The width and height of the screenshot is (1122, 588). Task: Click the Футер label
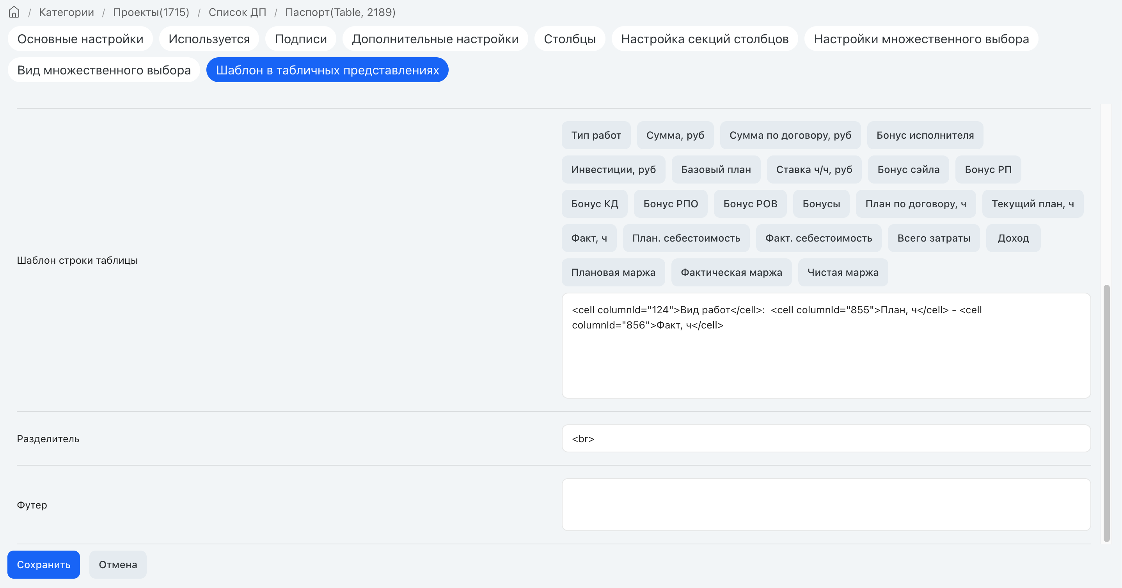[32, 505]
